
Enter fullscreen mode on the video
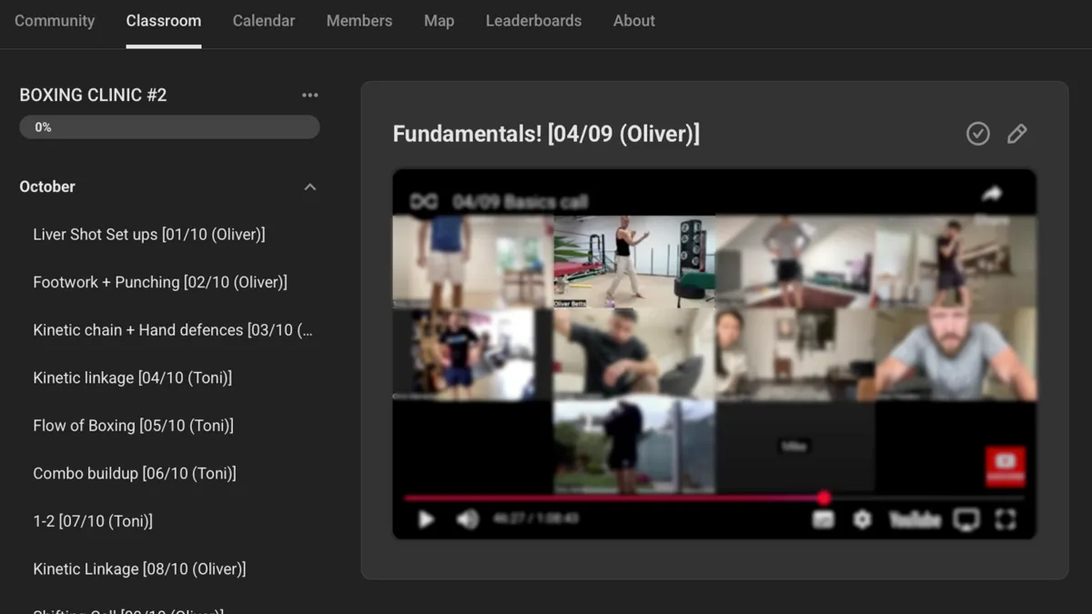click(x=1005, y=519)
